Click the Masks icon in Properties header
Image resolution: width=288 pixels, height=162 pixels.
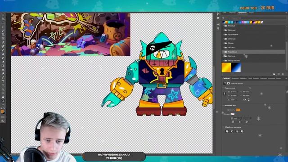[x=228, y=83]
